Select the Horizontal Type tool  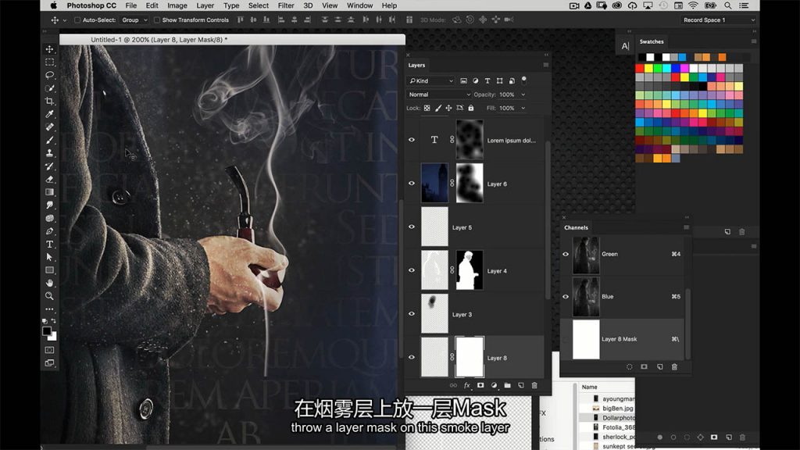[x=49, y=244]
